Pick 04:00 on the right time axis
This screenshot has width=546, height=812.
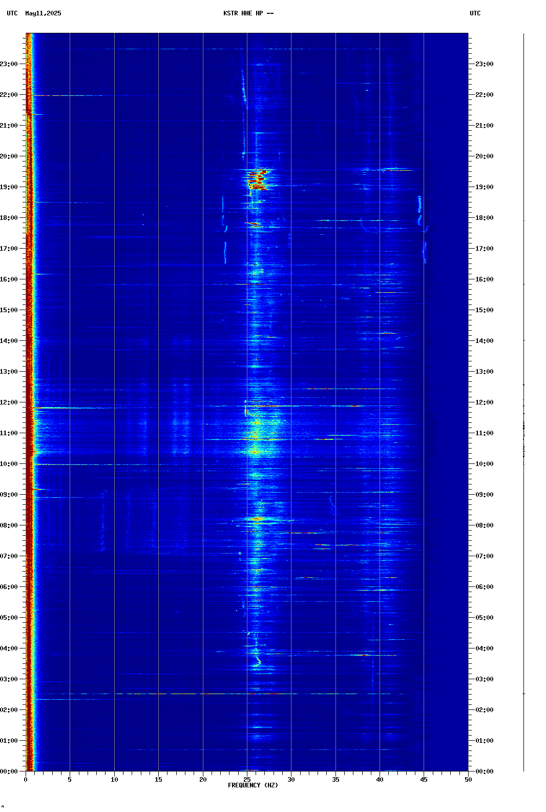[485, 648]
